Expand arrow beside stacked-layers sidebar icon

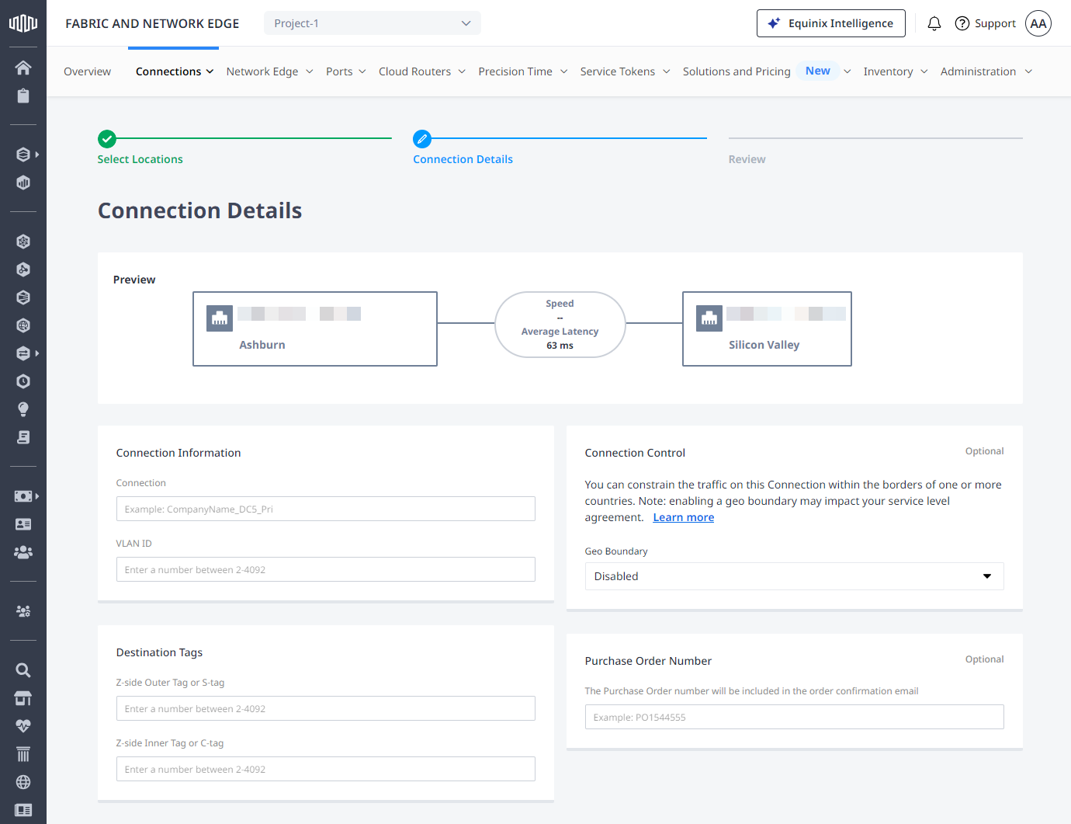pos(37,155)
